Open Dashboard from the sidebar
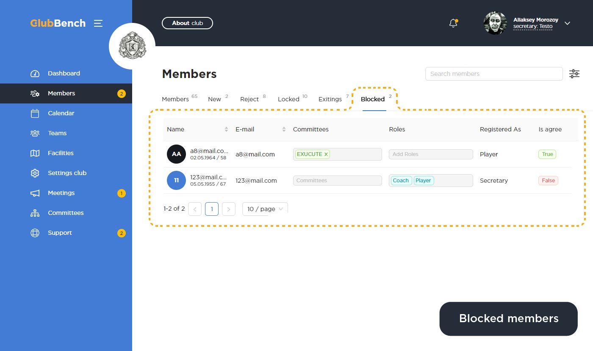Viewport: 593px width, 351px height. [x=64, y=73]
